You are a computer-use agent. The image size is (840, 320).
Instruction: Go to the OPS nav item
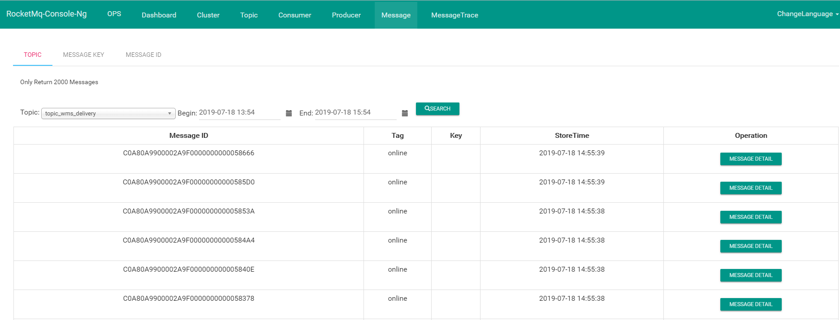[x=114, y=14]
